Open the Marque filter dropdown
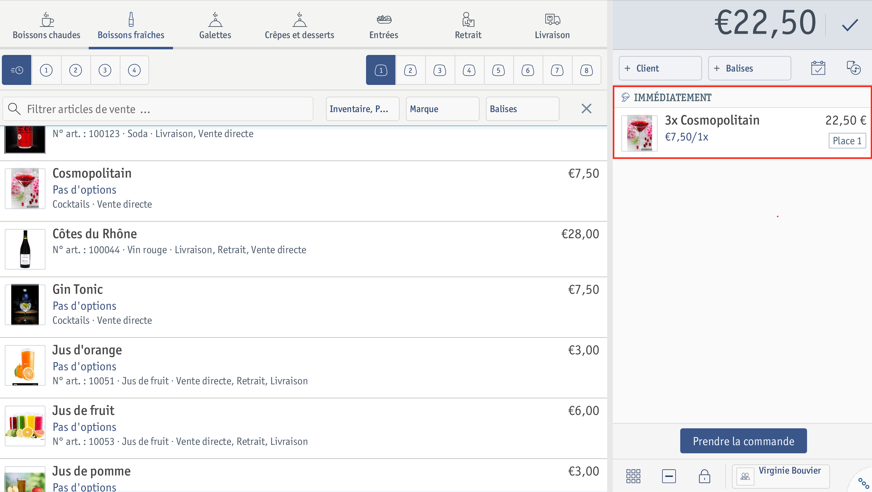 tap(443, 109)
